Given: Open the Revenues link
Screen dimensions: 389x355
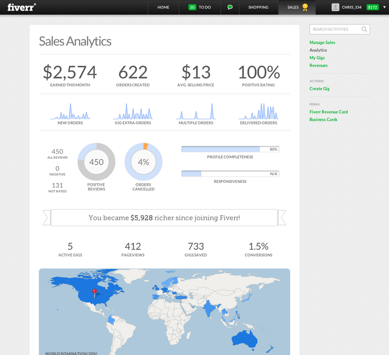Looking at the screenshot, I should pyautogui.click(x=318, y=65).
